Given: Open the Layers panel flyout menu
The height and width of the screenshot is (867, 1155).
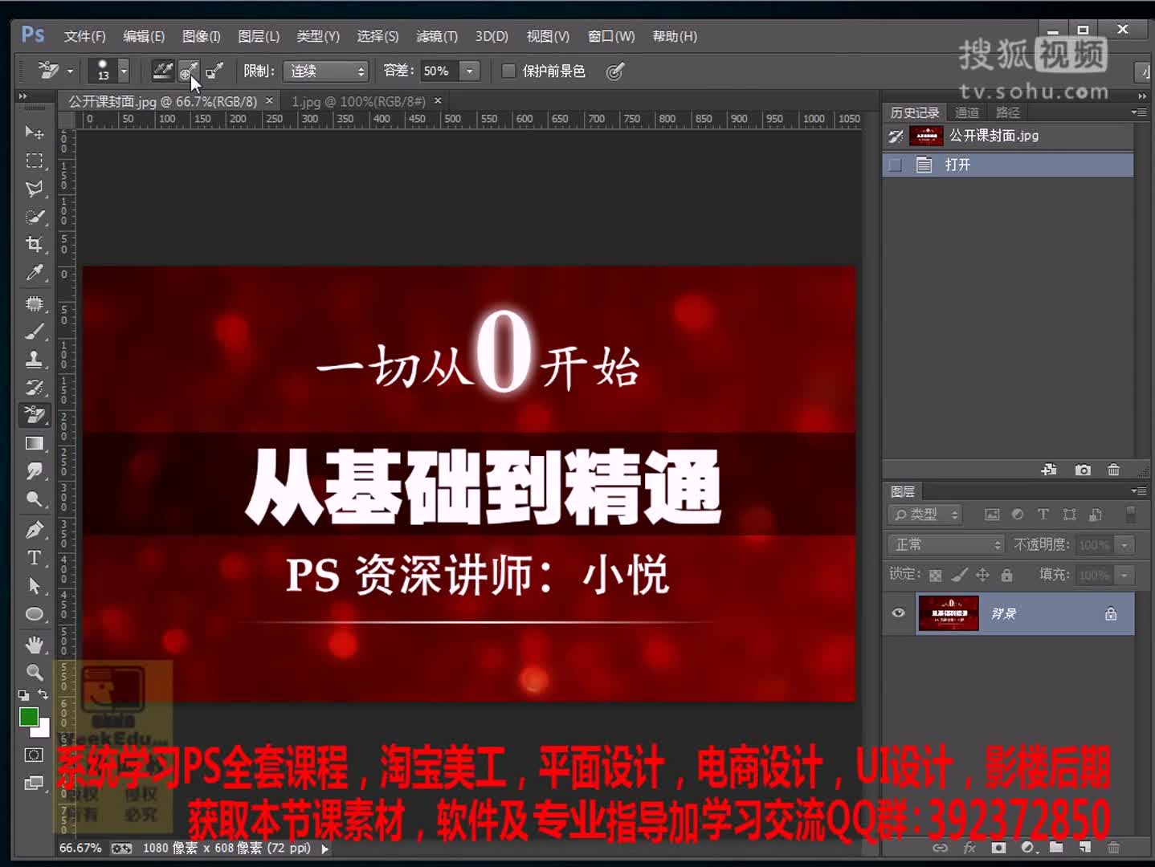Looking at the screenshot, I should 1139,490.
